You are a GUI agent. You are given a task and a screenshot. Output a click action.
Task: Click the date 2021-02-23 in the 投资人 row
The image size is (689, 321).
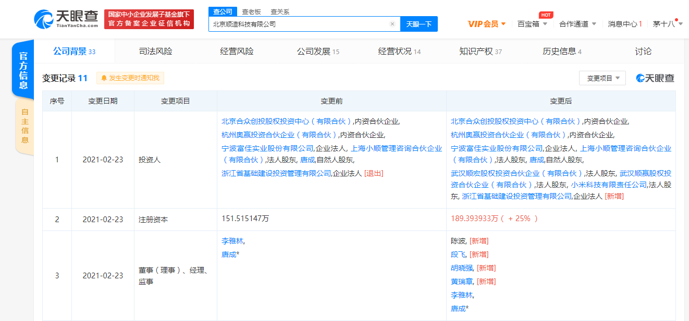click(103, 160)
